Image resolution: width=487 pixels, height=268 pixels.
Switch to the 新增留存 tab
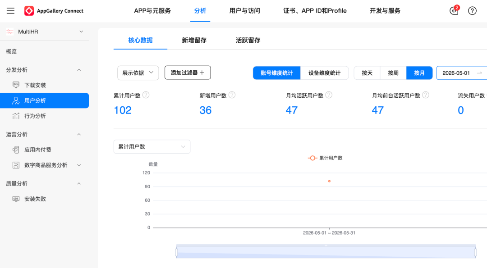click(x=194, y=41)
